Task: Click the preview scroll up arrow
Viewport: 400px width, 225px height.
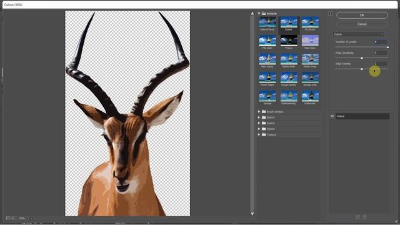Action: tap(252, 13)
